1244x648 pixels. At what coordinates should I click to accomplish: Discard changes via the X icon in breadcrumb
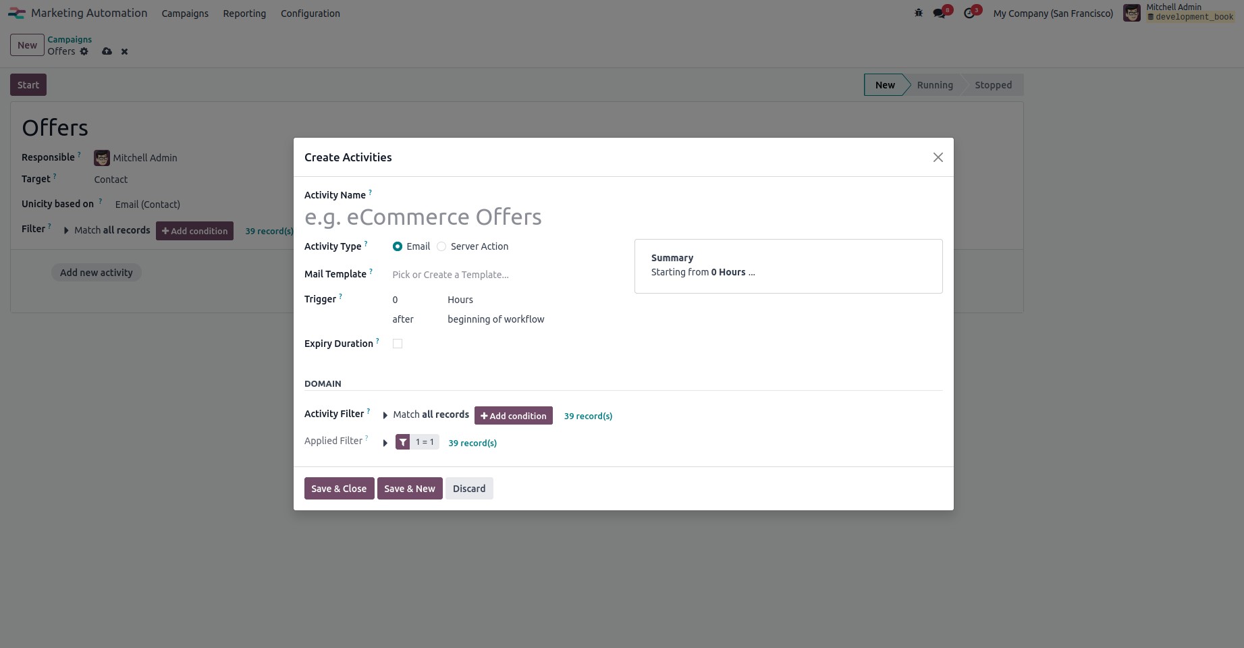pyautogui.click(x=124, y=51)
